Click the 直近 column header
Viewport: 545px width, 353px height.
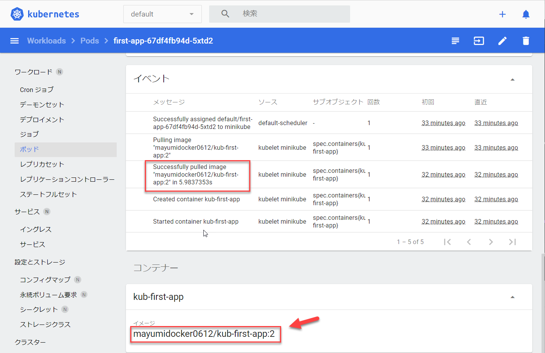(481, 102)
